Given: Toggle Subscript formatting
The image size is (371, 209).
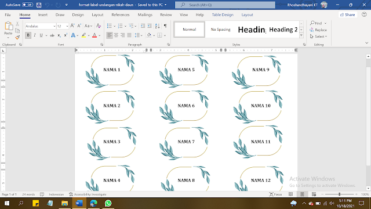Looking at the screenshot, I should point(59,35).
